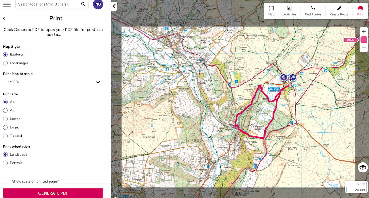Select the Find Routes tool
The image size is (369, 198).
[313, 11]
